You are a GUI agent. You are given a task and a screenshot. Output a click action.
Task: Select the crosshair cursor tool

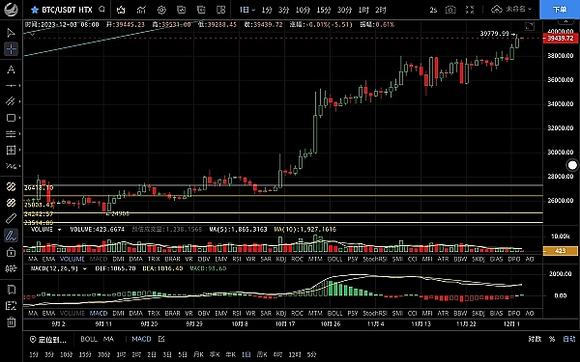tap(11, 49)
